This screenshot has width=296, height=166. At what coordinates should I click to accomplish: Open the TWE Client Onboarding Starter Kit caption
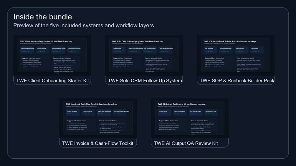[x=52, y=81]
